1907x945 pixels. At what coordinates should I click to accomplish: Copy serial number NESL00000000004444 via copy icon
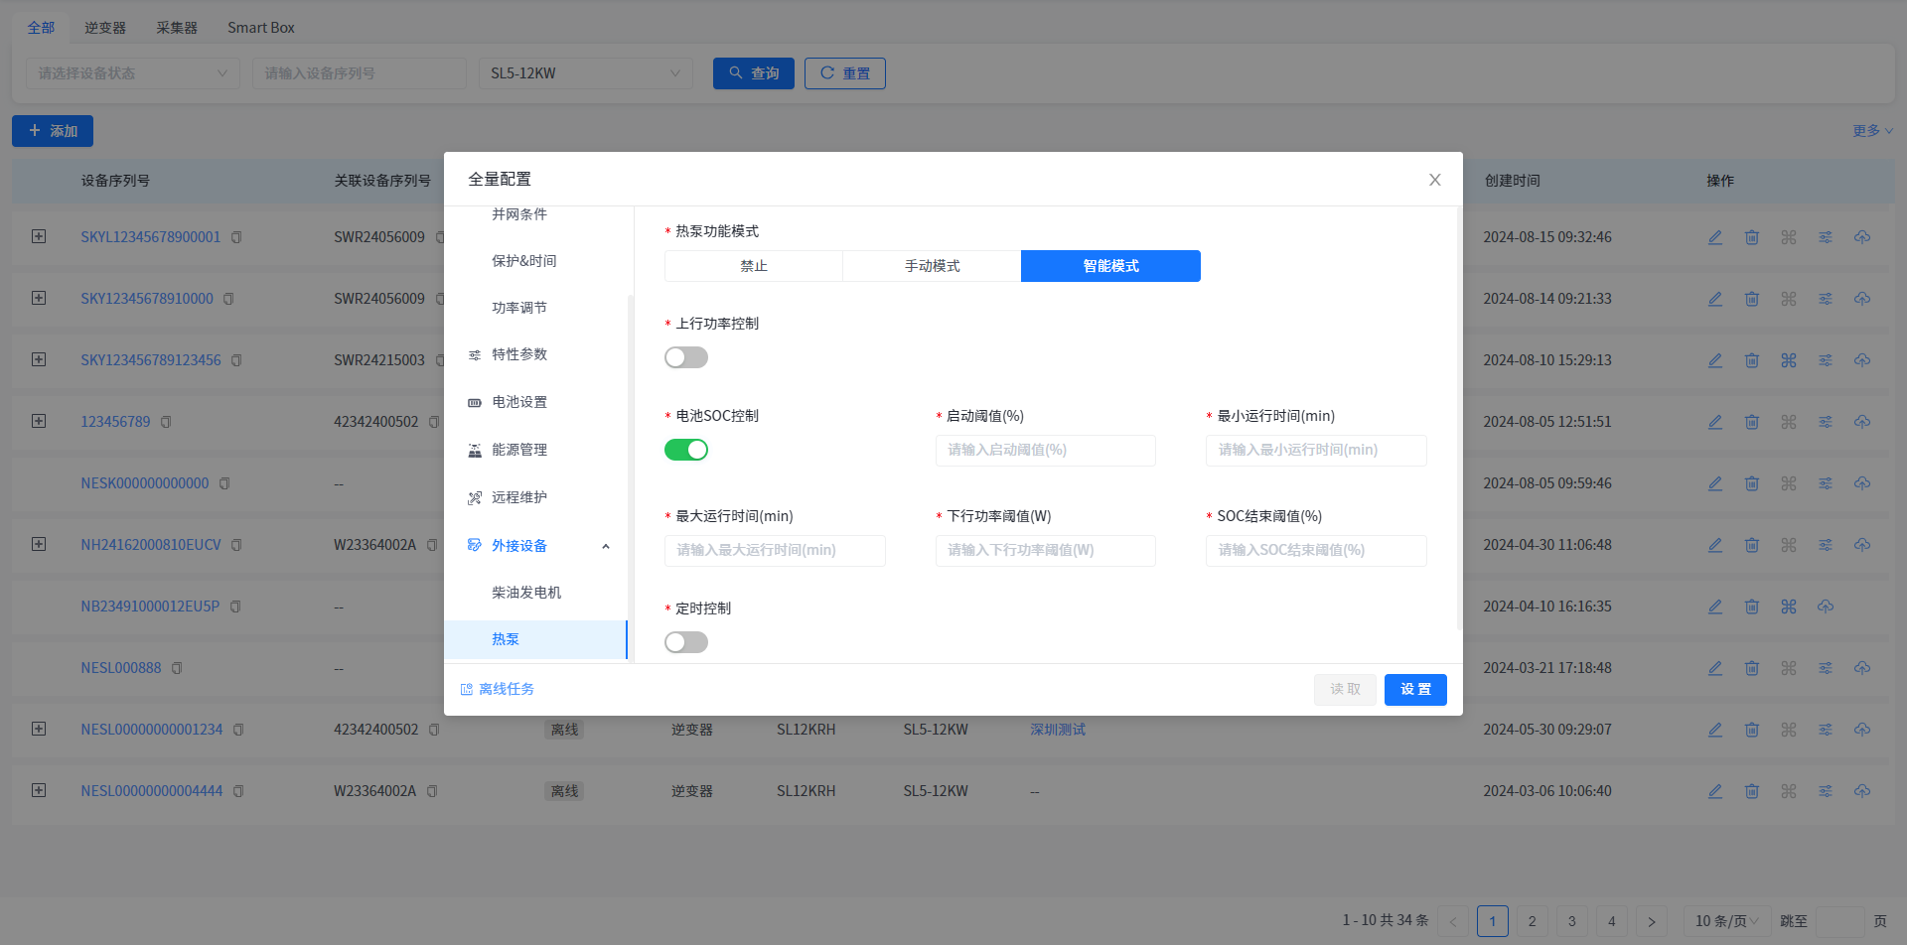[x=238, y=791]
